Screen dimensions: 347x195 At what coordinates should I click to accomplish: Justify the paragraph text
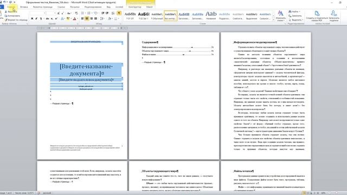coord(95,18)
